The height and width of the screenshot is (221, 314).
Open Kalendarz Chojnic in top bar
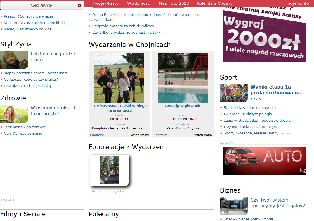pyautogui.click(x=215, y=3)
